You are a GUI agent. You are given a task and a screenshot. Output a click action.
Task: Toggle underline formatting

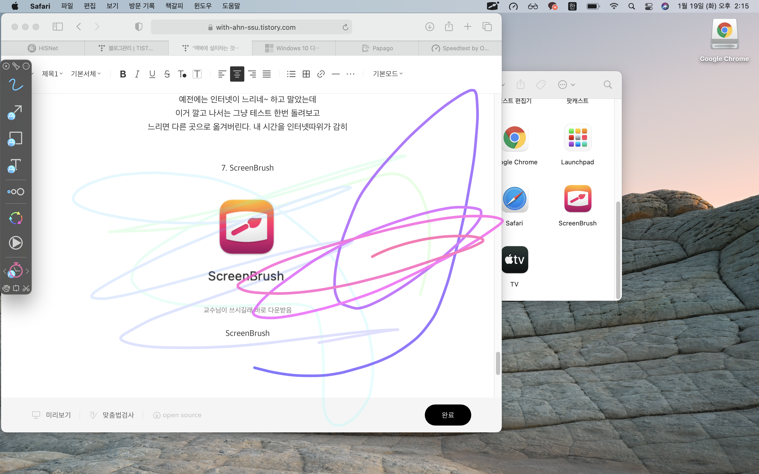pos(152,74)
